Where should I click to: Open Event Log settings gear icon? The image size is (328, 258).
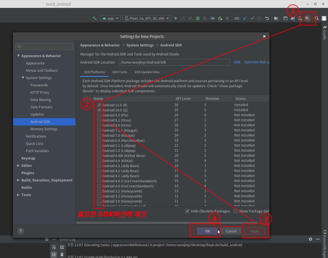tap(311, 239)
